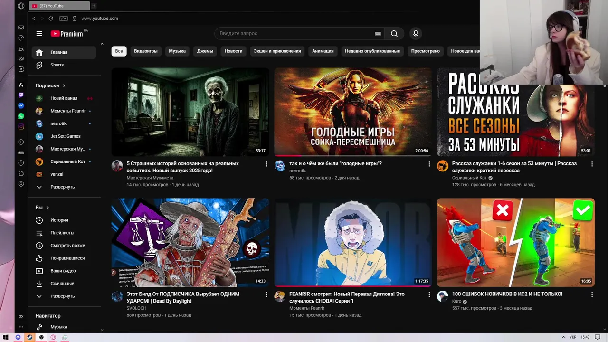Select Главная in YouTube sidebar
This screenshot has height=342, width=608.
coord(64,52)
